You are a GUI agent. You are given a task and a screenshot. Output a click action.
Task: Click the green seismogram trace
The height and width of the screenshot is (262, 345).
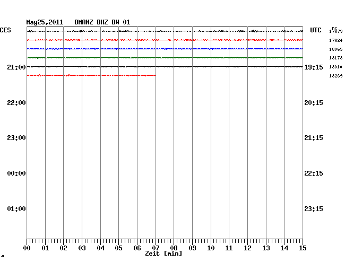pos(165,58)
